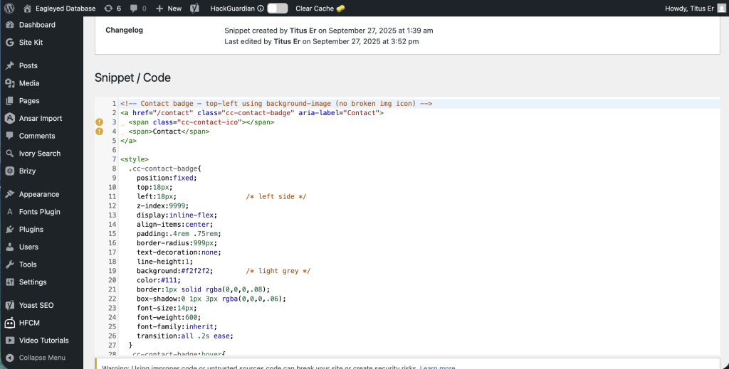The height and width of the screenshot is (369, 729).
Task: Click the Yoast icon in top admin bar
Action: pos(194,9)
